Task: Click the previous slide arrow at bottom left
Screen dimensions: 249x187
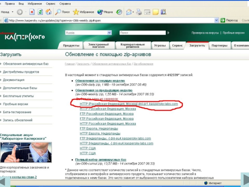Action: pos(4,181)
